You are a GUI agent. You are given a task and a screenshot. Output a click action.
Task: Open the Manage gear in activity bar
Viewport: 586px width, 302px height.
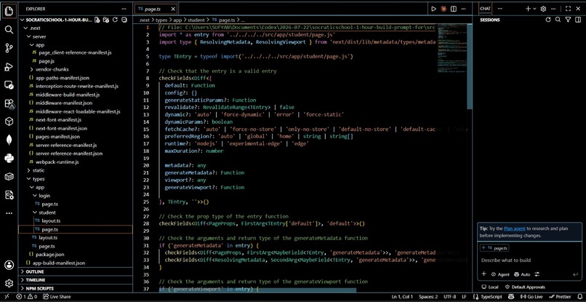click(9, 283)
